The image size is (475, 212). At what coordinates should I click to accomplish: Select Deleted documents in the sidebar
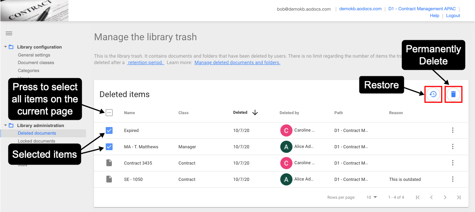37,133
